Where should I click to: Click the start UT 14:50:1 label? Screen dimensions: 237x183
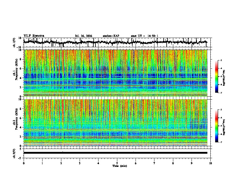tap(145, 36)
